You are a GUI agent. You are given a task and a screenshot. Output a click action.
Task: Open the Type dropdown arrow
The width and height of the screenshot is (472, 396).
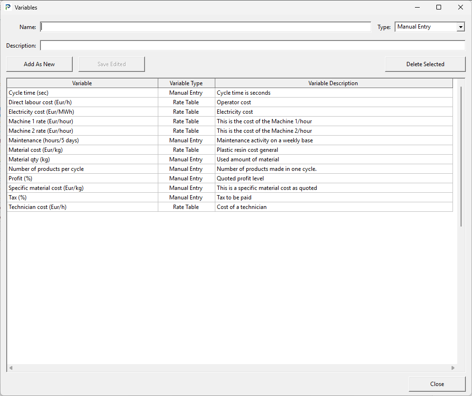click(460, 27)
